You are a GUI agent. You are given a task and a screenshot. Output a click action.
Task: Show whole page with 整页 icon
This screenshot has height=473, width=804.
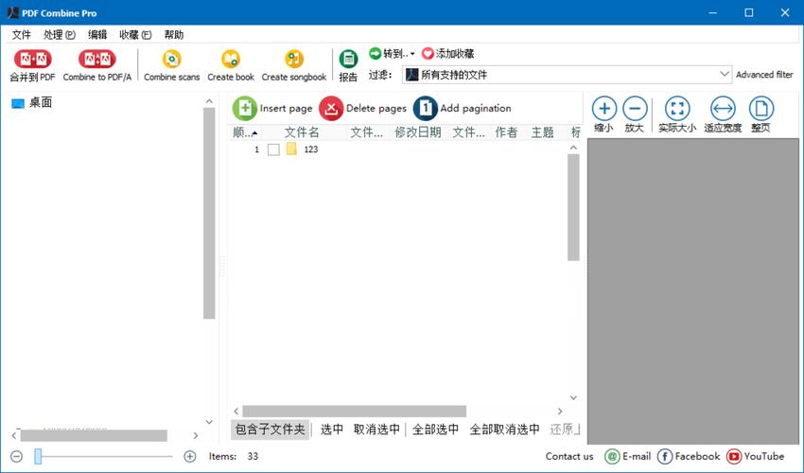click(761, 108)
